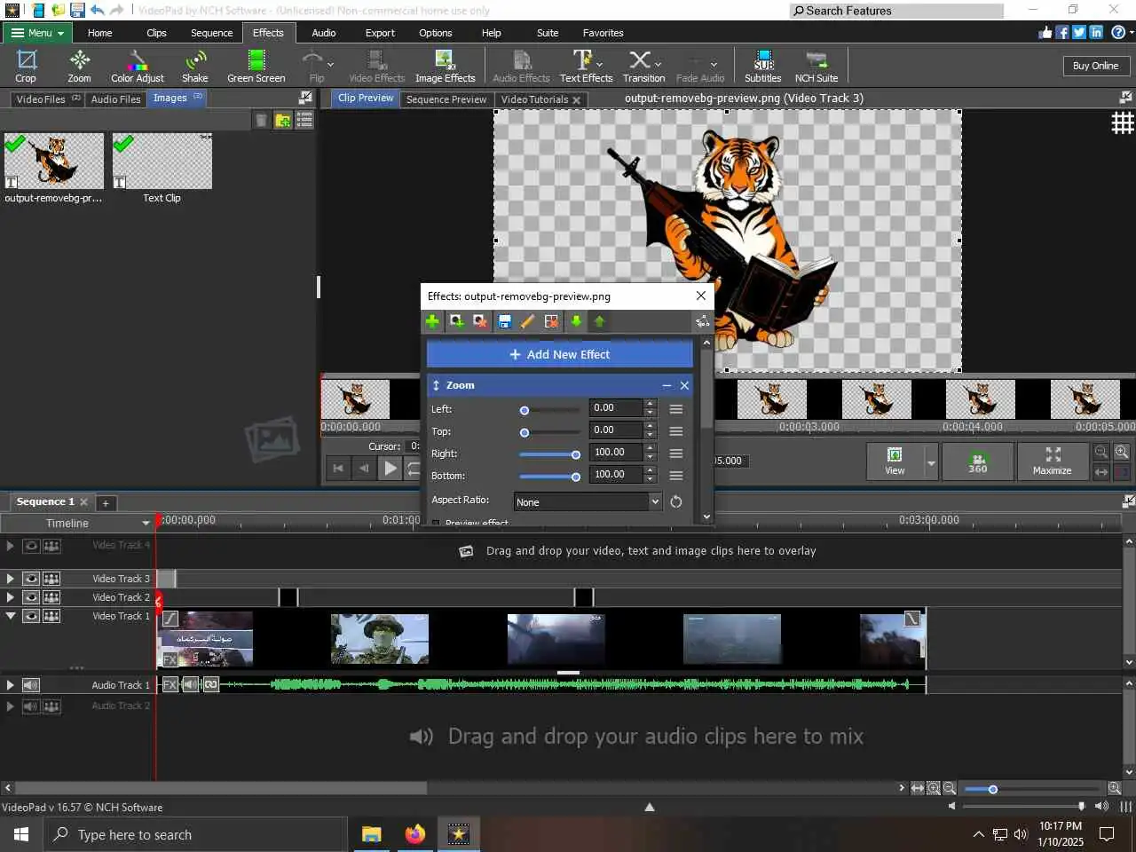The image size is (1136, 852).
Task: Click the FX icon on Audio Track 1 clip
Action: [170, 684]
